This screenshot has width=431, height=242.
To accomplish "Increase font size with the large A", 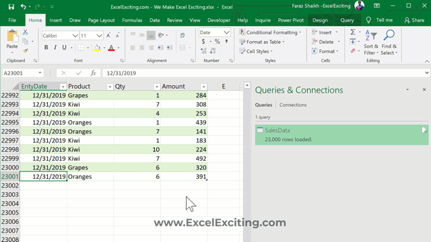I will point(108,36).
